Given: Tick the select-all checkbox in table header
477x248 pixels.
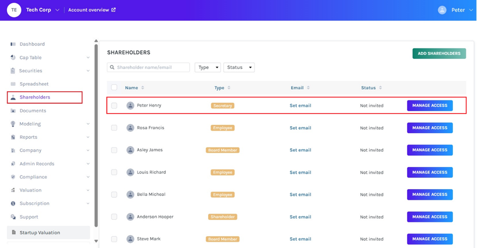Looking at the screenshot, I should pos(114,88).
